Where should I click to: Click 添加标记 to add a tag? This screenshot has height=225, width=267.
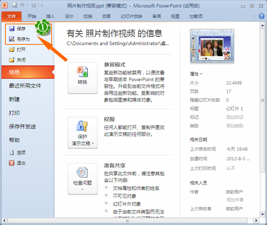coord(235,117)
